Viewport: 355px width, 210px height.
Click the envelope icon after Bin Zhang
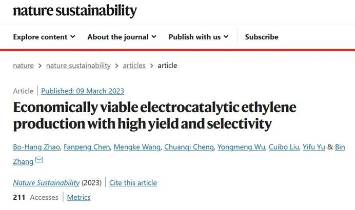pos(39,160)
